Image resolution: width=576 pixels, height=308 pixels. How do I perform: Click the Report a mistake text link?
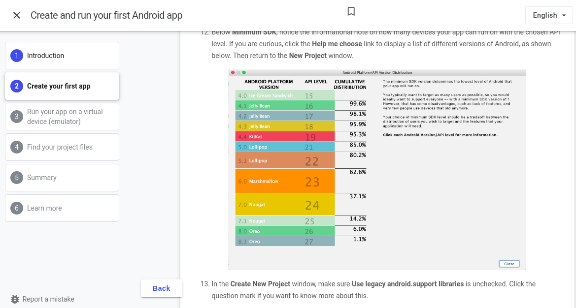47,299
